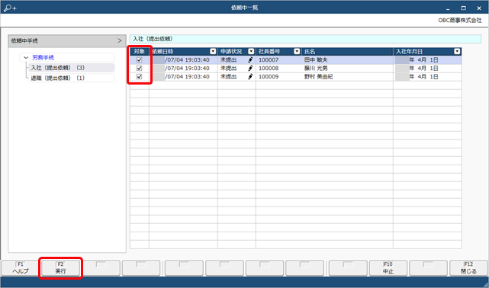
Task: Click pencil icon in row 100007
Action: point(250,59)
